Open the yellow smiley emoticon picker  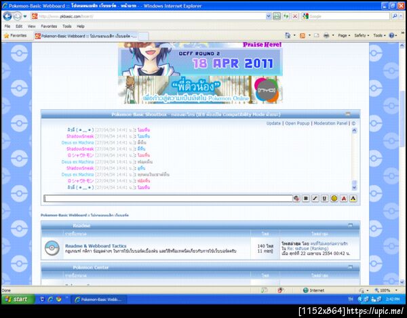(x=334, y=199)
